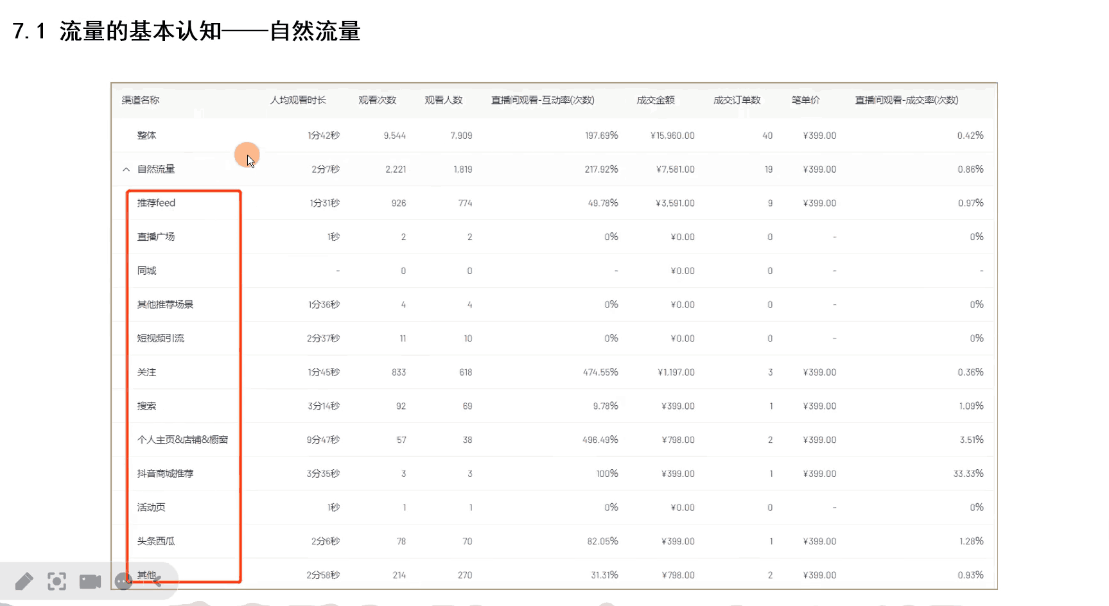Viewport: 1109px width, 606px height.
Task: Select the 直播广场 channel row
Action: [x=156, y=237]
